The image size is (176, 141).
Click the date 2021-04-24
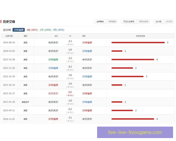pyautogui.click(x=9, y=85)
